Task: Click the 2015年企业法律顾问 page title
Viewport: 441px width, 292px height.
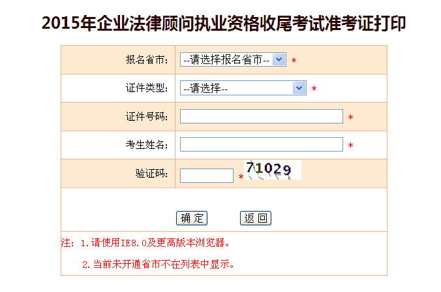Action: tap(224, 23)
